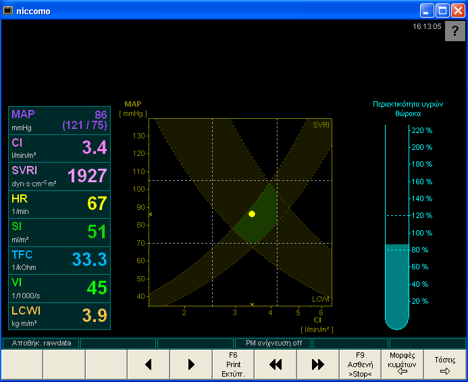
Task: Click the 120 % mark on fluid scale
Action: point(421,215)
